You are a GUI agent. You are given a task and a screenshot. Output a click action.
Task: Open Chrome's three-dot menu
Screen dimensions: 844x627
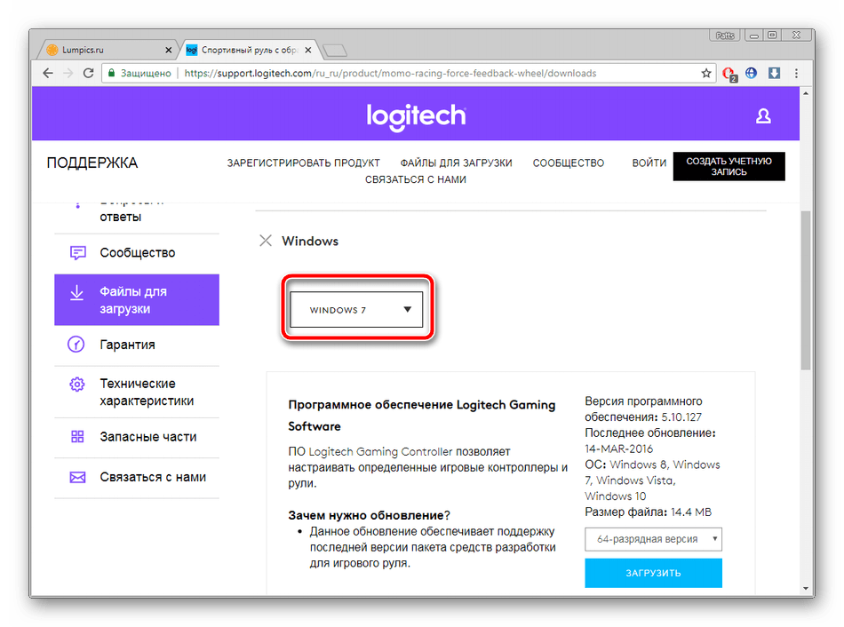coord(796,73)
